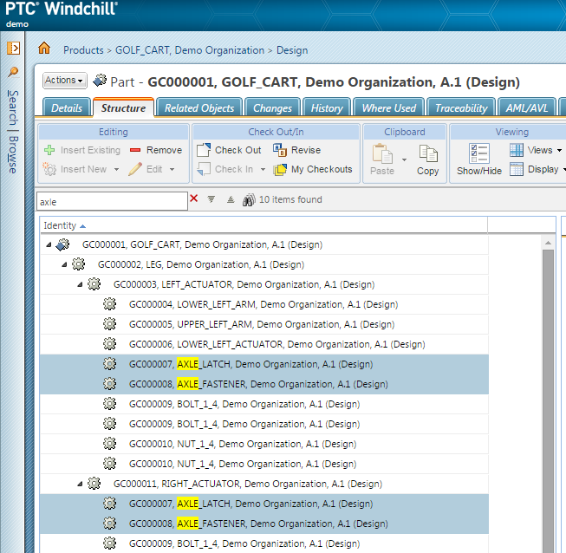Click the Check Out icon
566x553 pixels.
[204, 150]
